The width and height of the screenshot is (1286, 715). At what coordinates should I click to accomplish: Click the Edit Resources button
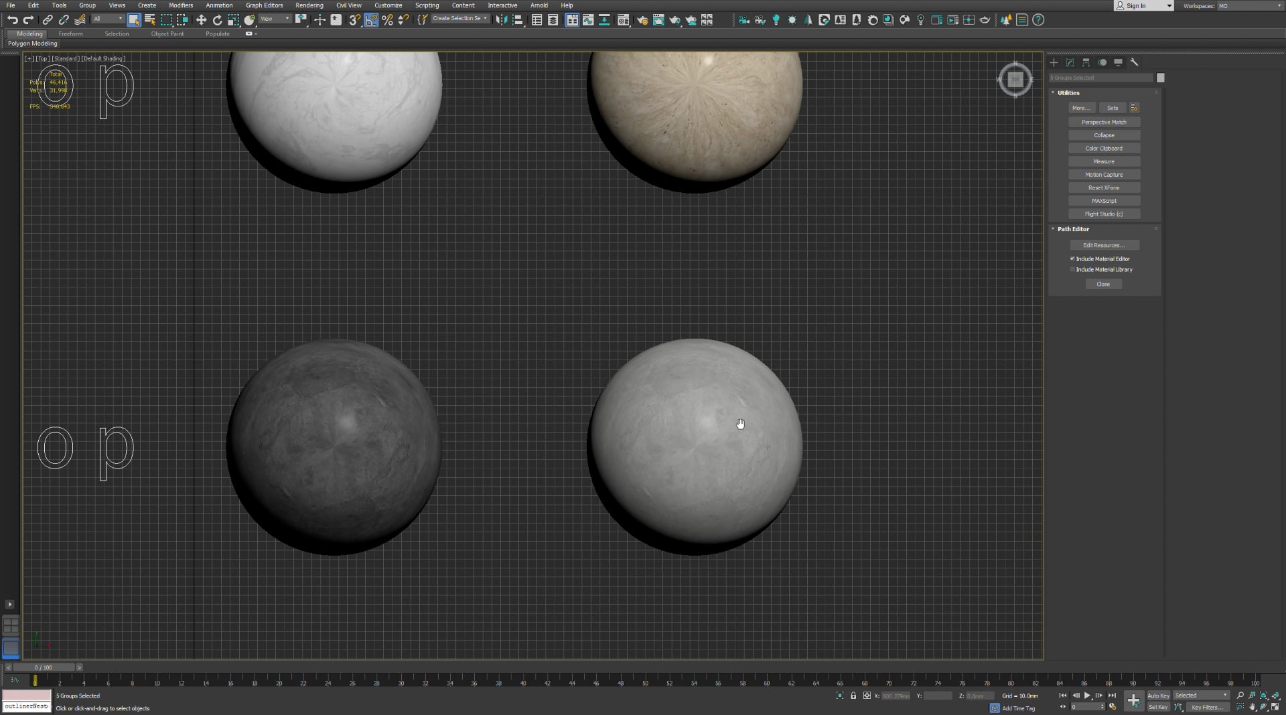point(1104,245)
